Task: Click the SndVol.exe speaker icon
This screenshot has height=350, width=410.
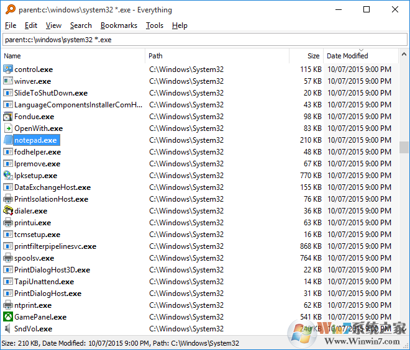Action: click(8, 329)
